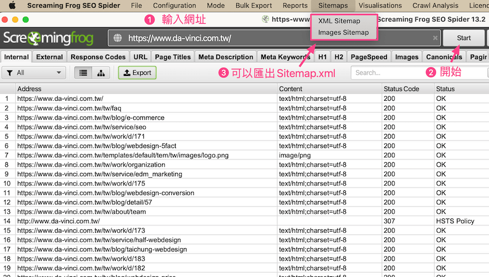Switch to tree view icon
489x277 pixels.
101,73
